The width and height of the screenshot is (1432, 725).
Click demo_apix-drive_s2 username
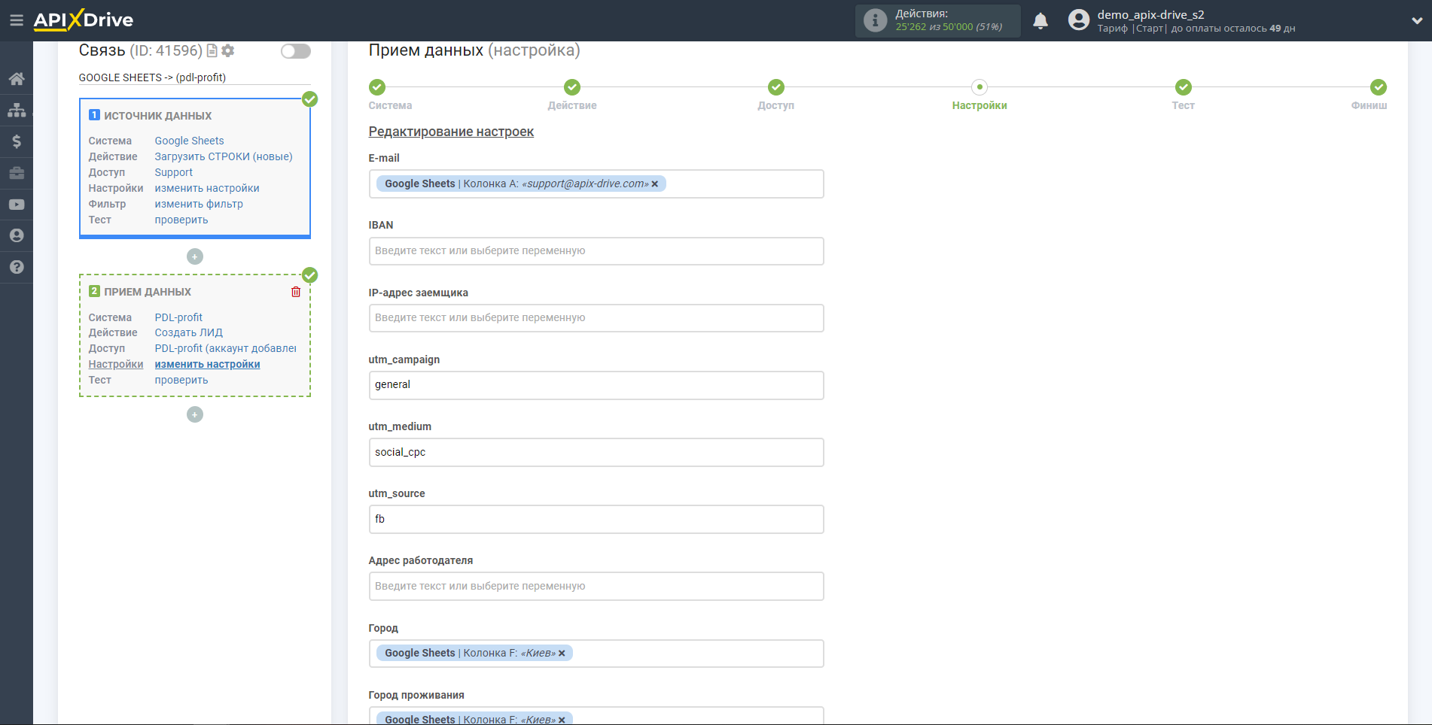point(1150,14)
